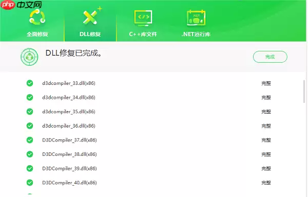Select file name D3DCompiler_40.dll(x86)
This screenshot has height=197, width=308.
(x=69, y=183)
